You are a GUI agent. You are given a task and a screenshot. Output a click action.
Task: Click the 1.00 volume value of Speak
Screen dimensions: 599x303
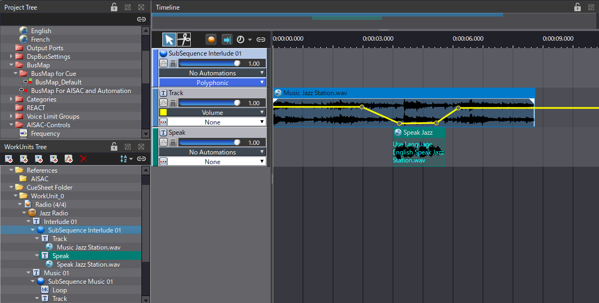(254, 143)
